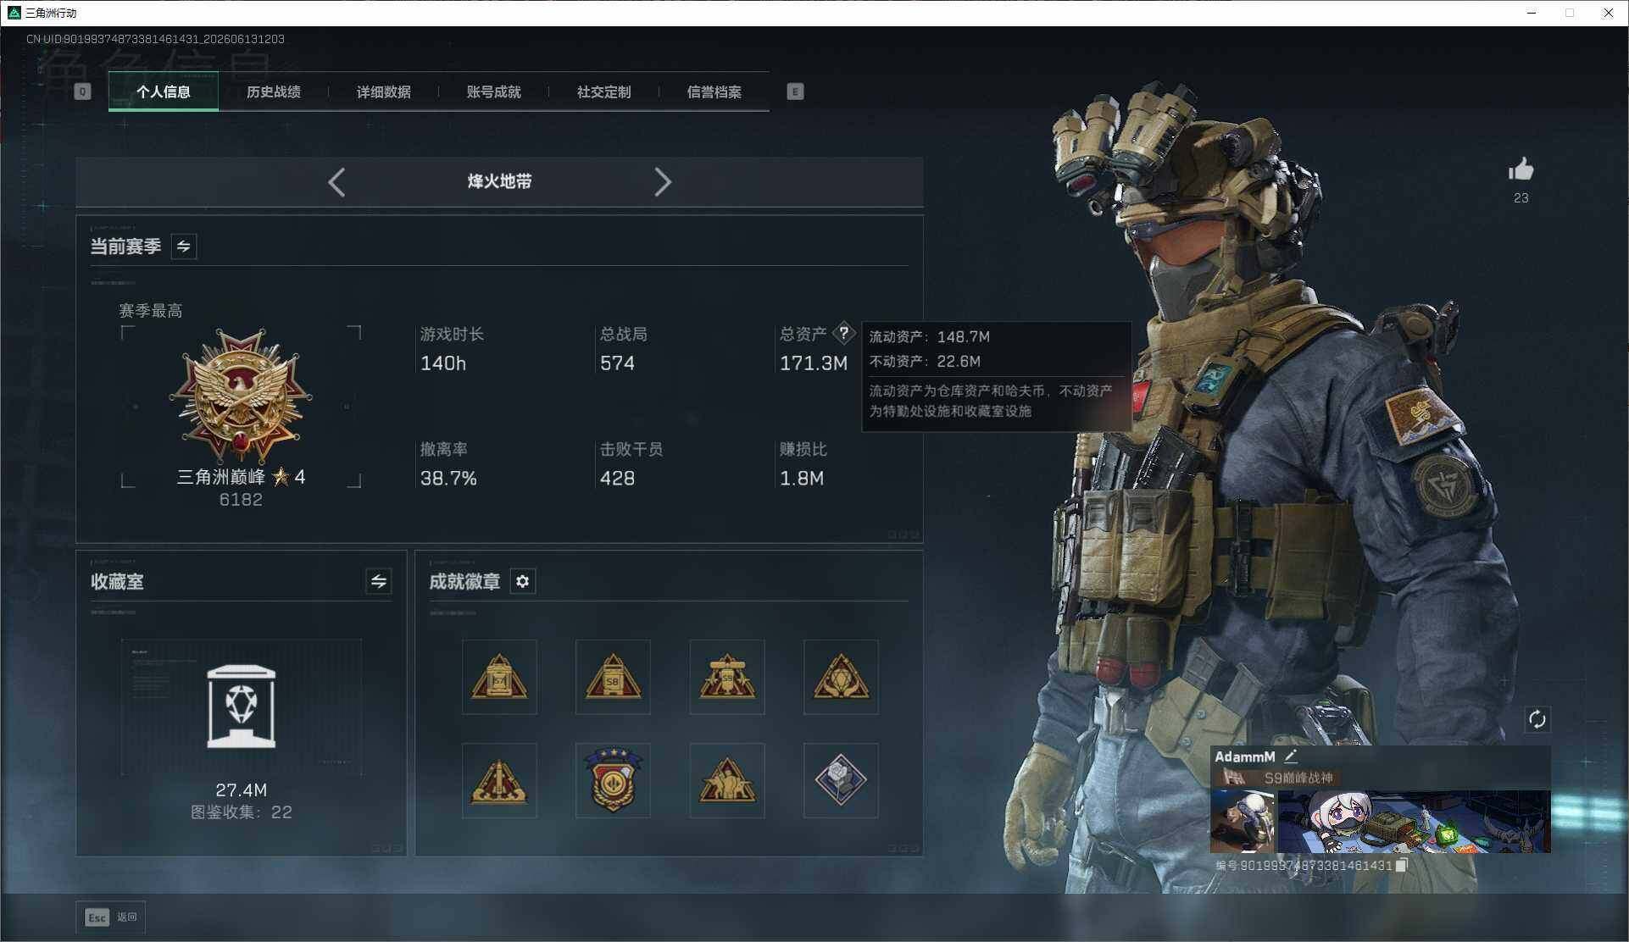Go to next game mode with right chevron
This screenshot has height=942, width=1629.
point(663,182)
